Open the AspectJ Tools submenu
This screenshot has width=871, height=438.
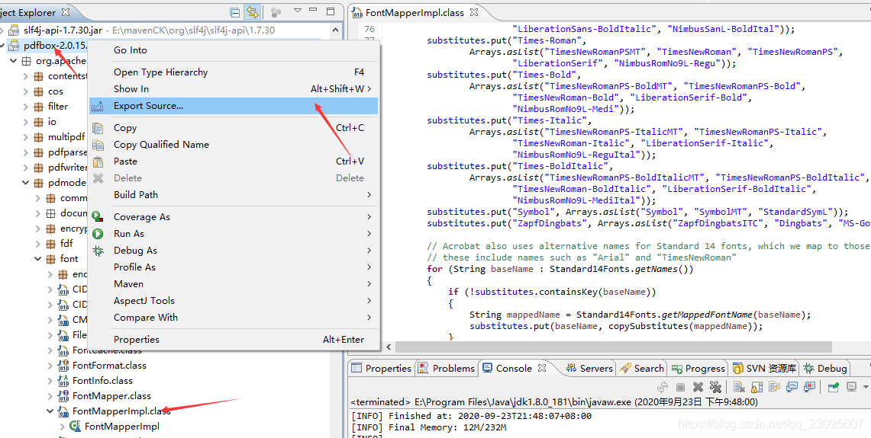(234, 300)
